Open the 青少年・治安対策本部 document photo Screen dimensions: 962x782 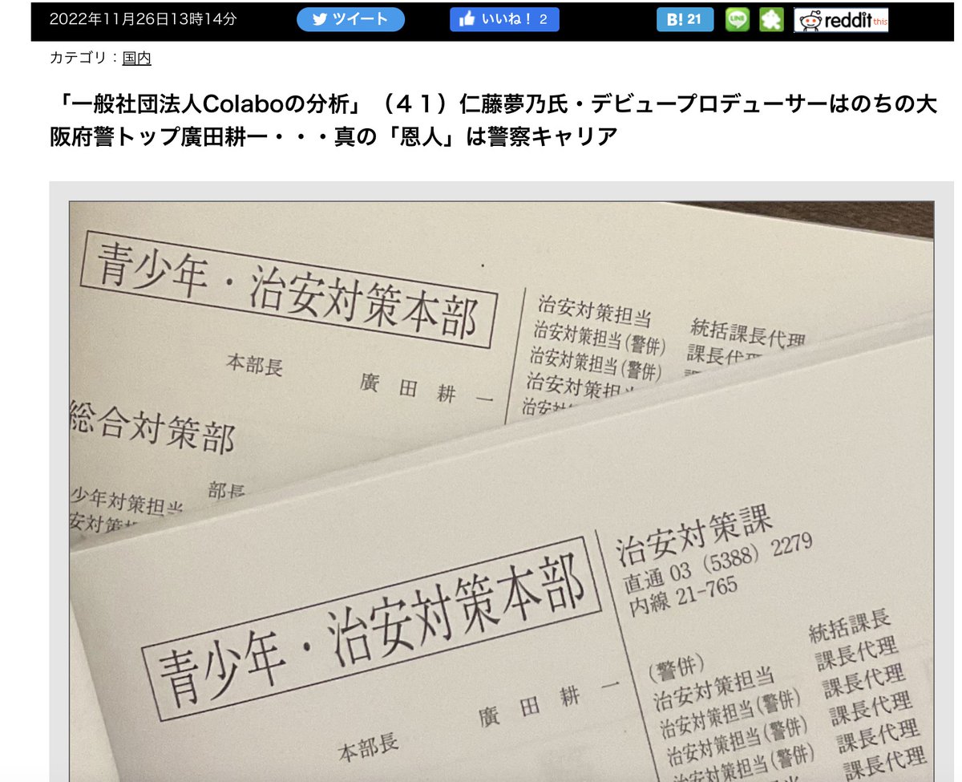click(501, 490)
